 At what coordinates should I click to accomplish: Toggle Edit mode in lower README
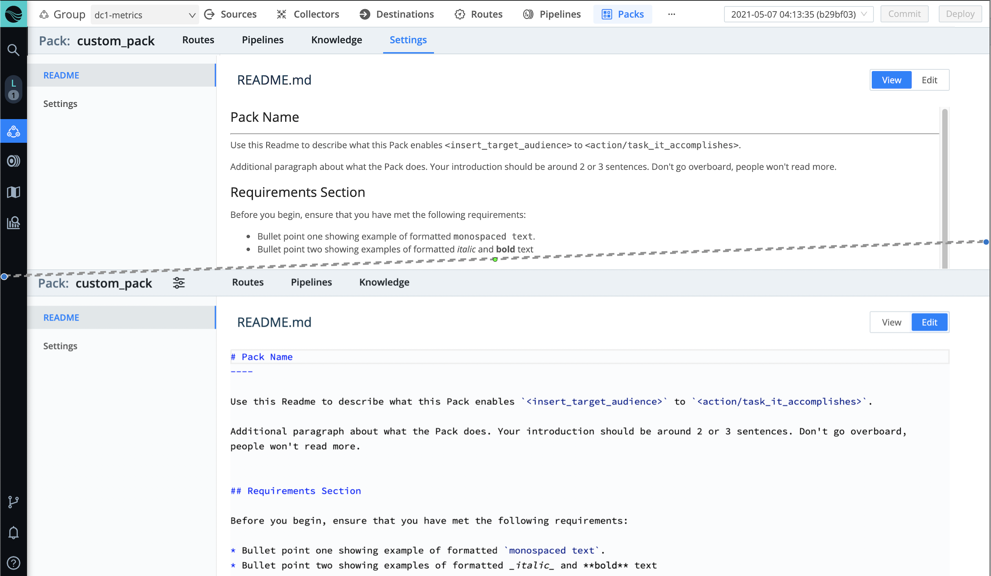click(x=929, y=322)
